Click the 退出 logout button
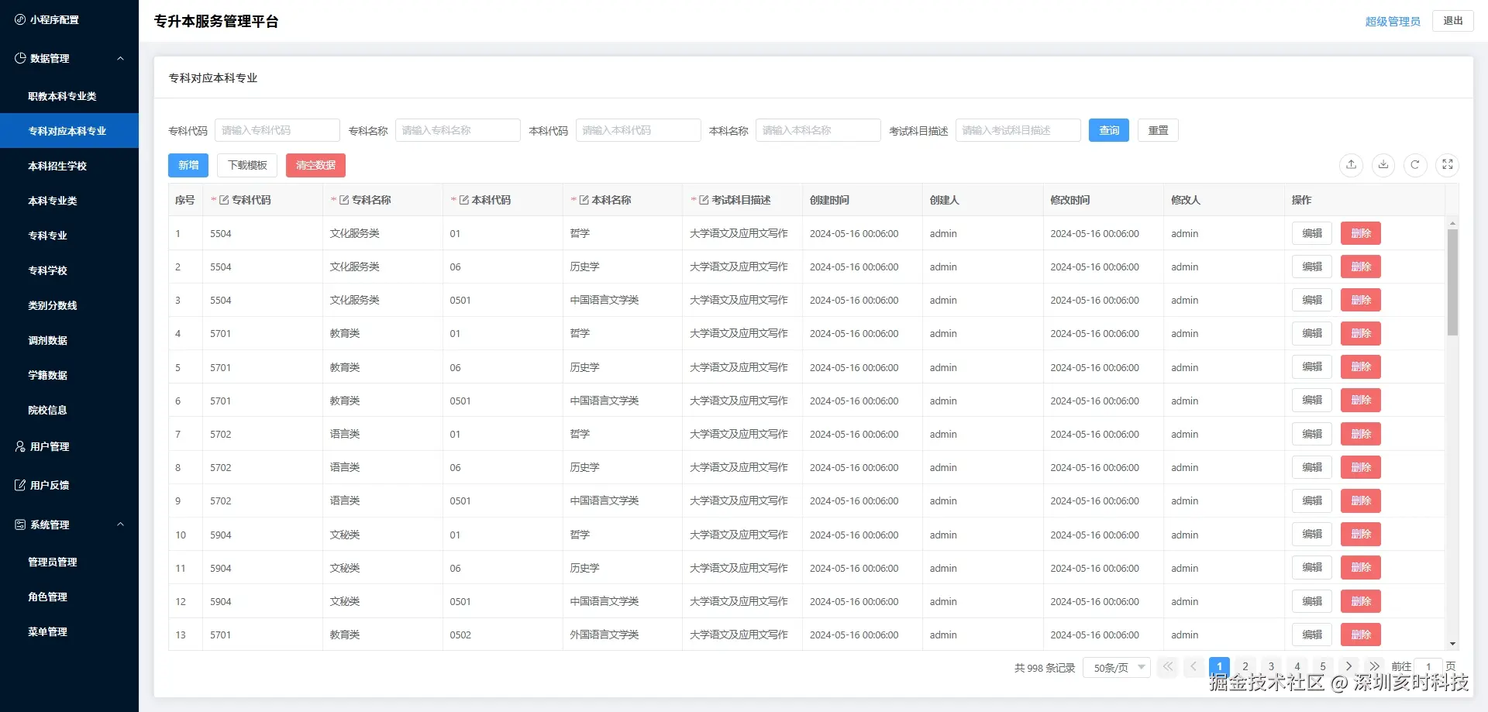This screenshot has height=712, width=1488. pyautogui.click(x=1453, y=21)
